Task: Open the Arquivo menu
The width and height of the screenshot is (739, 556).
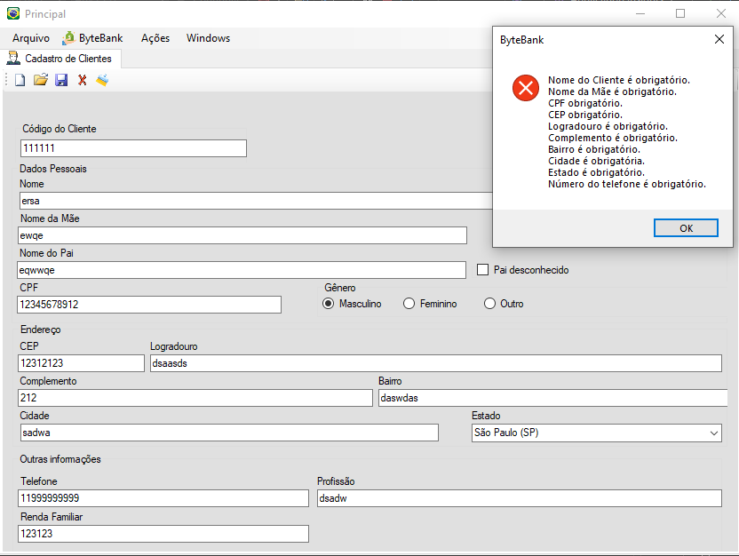Action: pos(30,38)
